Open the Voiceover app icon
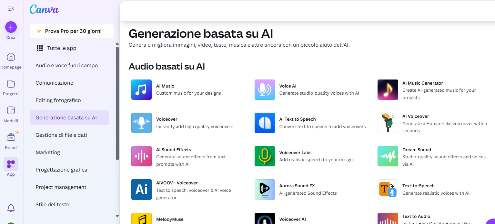Image resolution: width=495 pixels, height=224 pixels. click(141, 123)
